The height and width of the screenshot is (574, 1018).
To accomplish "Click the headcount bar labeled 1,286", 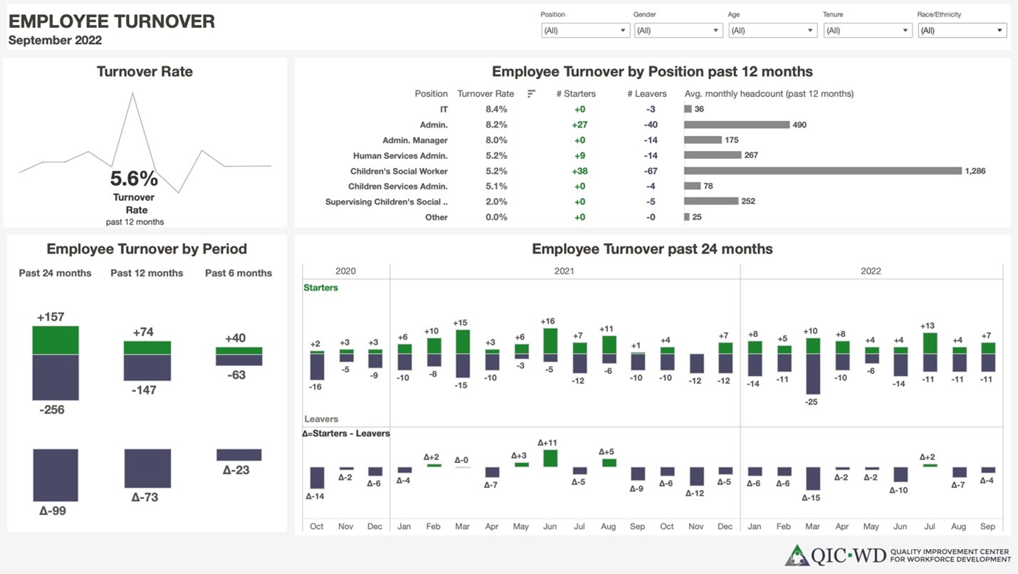I will pyautogui.click(x=823, y=171).
